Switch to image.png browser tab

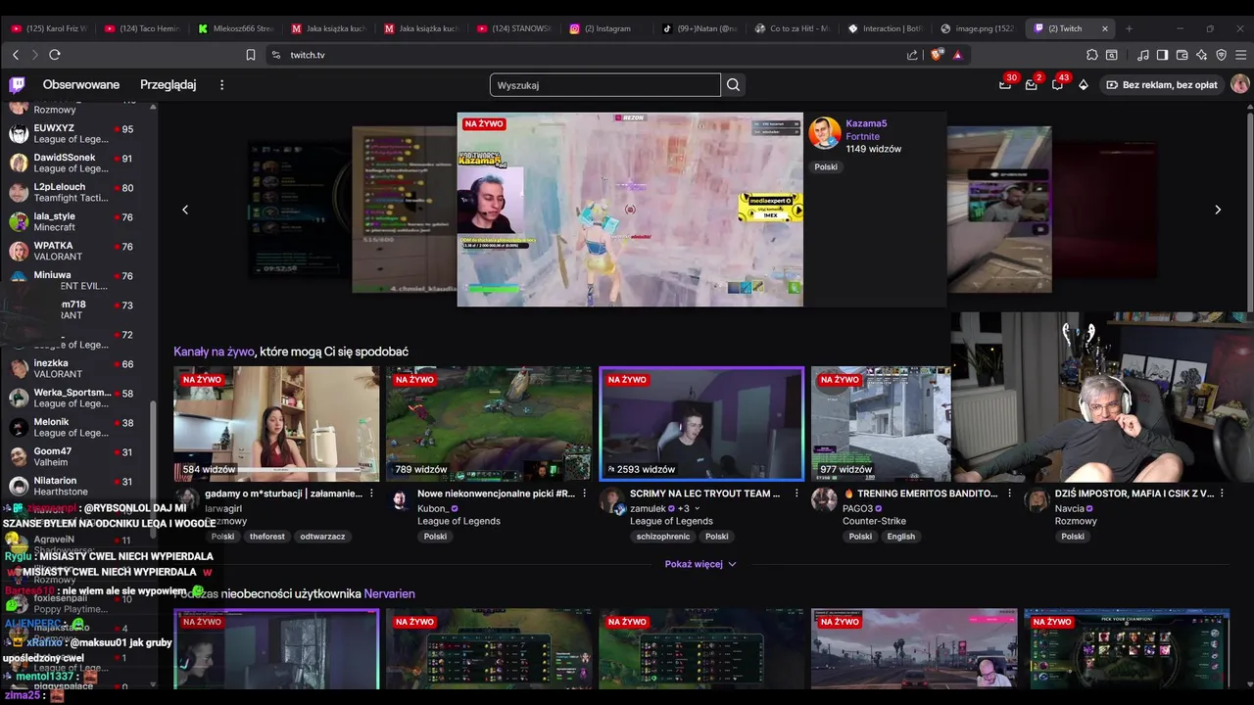(977, 28)
